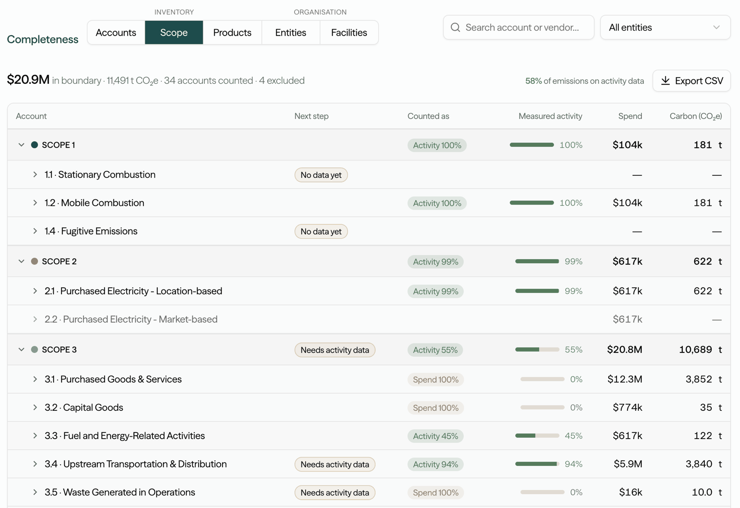Click the Measured activity column header
The image size is (740, 508).
point(550,116)
